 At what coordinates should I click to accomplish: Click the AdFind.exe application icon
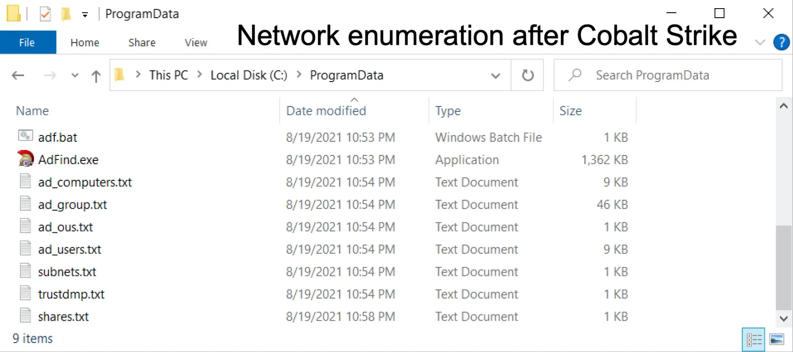pos(25,159)
